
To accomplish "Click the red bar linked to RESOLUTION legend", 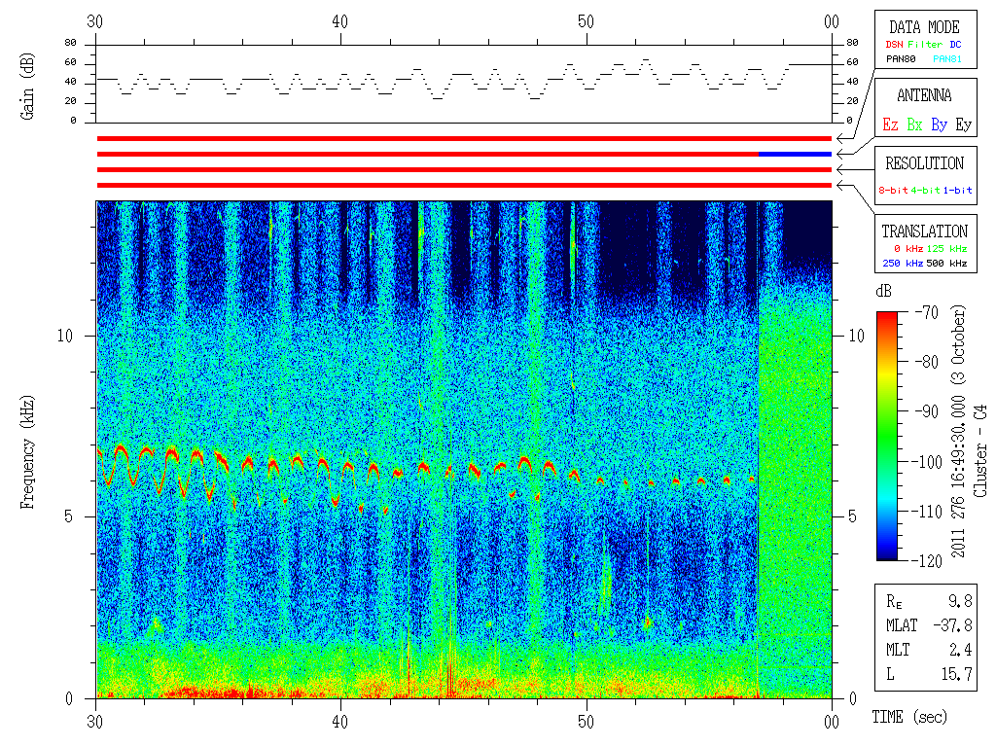I will pos(464,169).
